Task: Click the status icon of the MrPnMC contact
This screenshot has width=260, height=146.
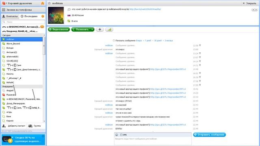Action: point(4,82)
